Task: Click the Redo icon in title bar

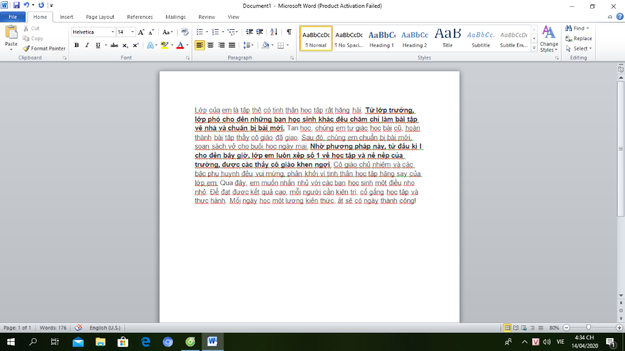Action: (41, 5)
